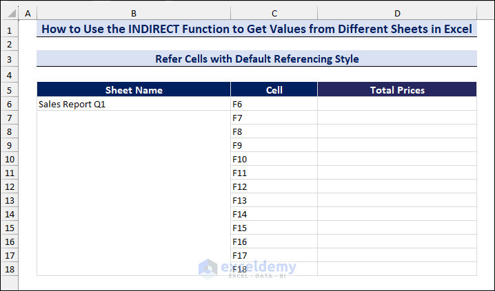
Task: Select the Total Prices header cell
Action: tap(397, 90)
